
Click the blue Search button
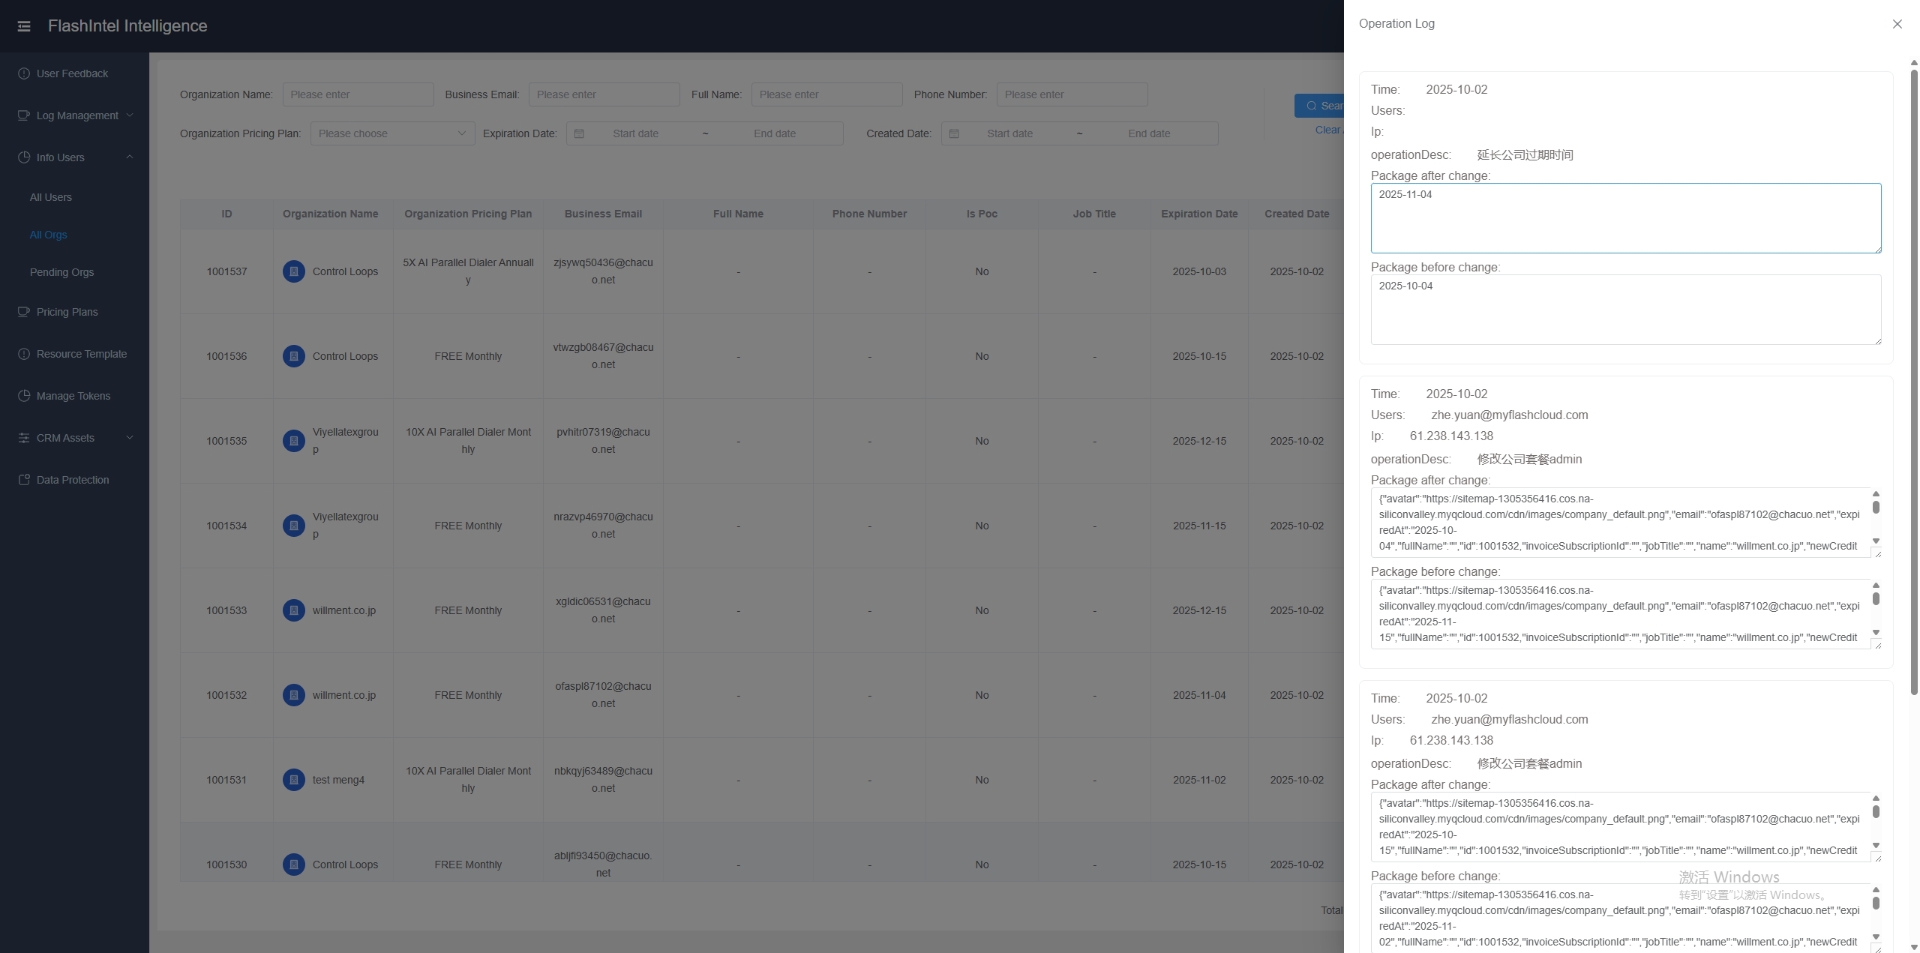tap(1320, 106)
